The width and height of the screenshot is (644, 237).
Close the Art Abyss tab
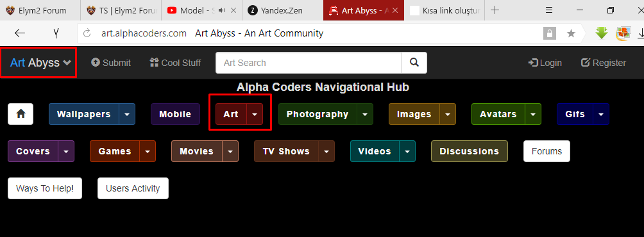(396, 11)
